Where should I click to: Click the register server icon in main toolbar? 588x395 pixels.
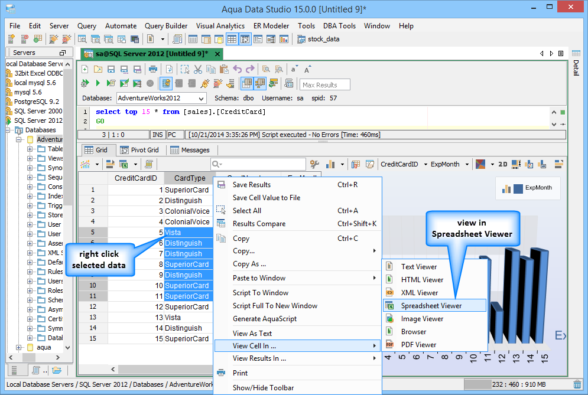pyautogui.click(x=11, y=38)
